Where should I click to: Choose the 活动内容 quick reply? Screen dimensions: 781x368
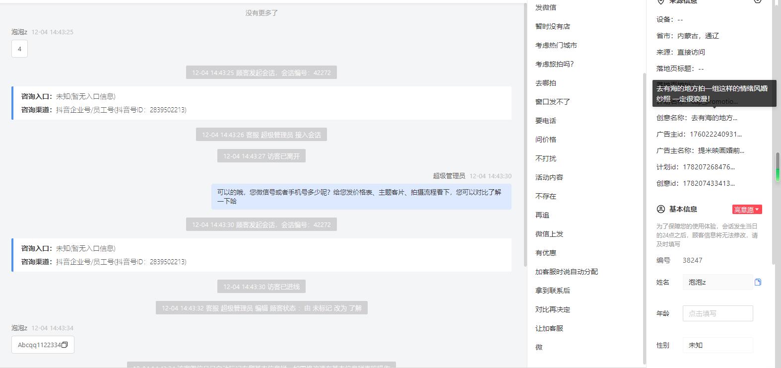(x=549, y=177)
